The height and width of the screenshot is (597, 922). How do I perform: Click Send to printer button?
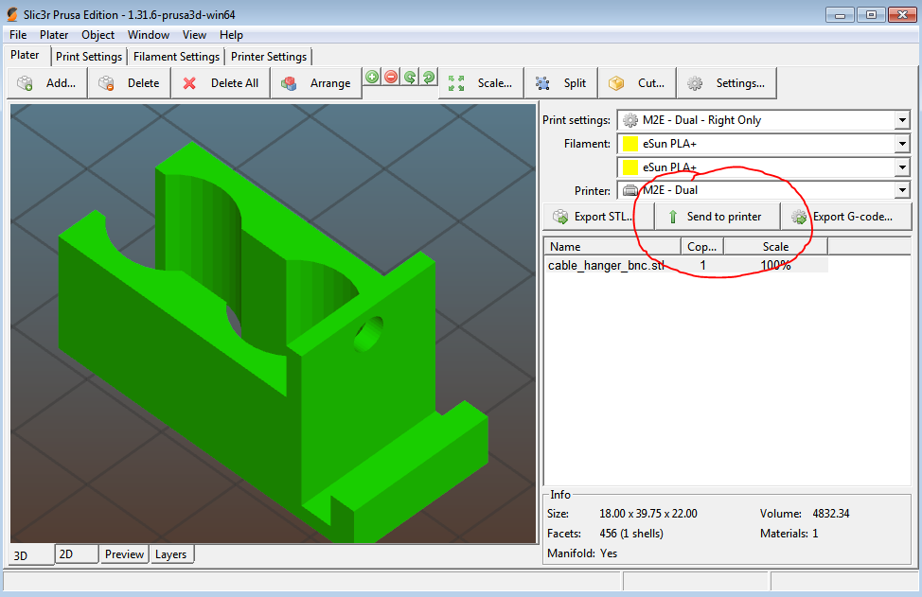(x=717, y=217)
